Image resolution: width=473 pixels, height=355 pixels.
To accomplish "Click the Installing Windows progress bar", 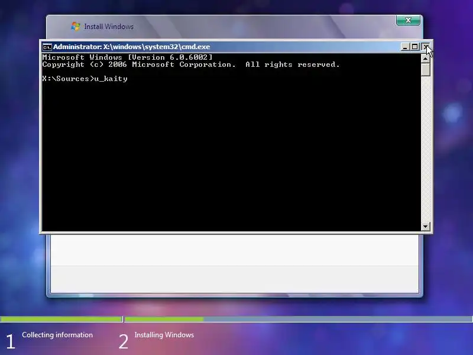I will coord(299,319).
